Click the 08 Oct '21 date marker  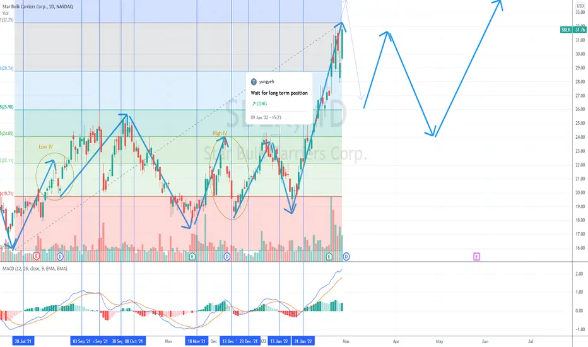click(134, 341)
